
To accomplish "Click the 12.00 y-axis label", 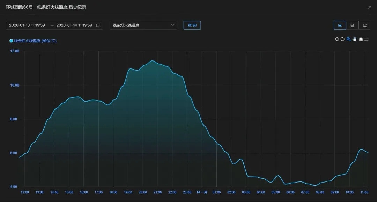I will coord(14,51).
